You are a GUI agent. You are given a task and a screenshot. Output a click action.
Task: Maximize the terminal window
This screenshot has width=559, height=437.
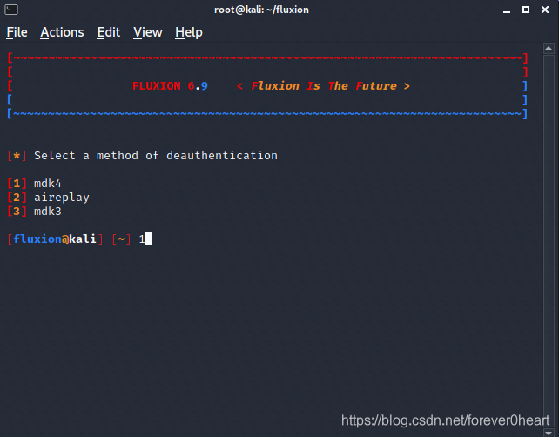[x=526, y=10]
